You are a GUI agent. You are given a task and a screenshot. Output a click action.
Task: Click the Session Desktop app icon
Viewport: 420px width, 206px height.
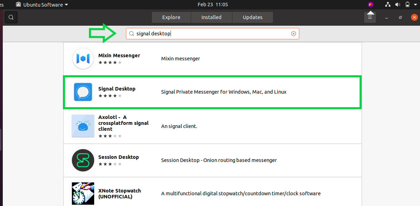83,160
